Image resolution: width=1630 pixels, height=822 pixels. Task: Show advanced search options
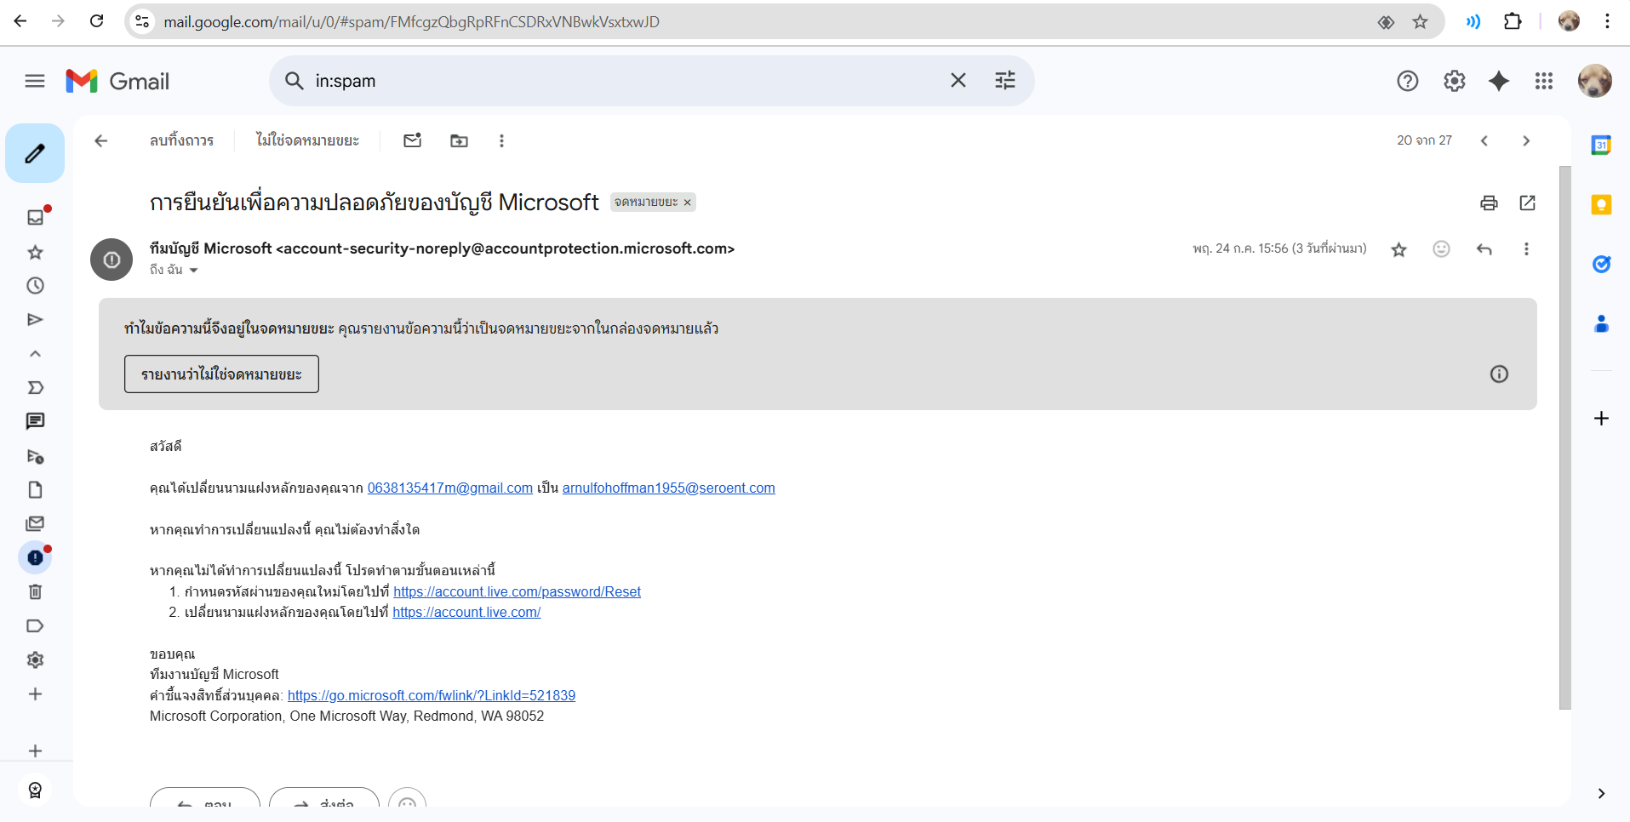point(1005,80)
